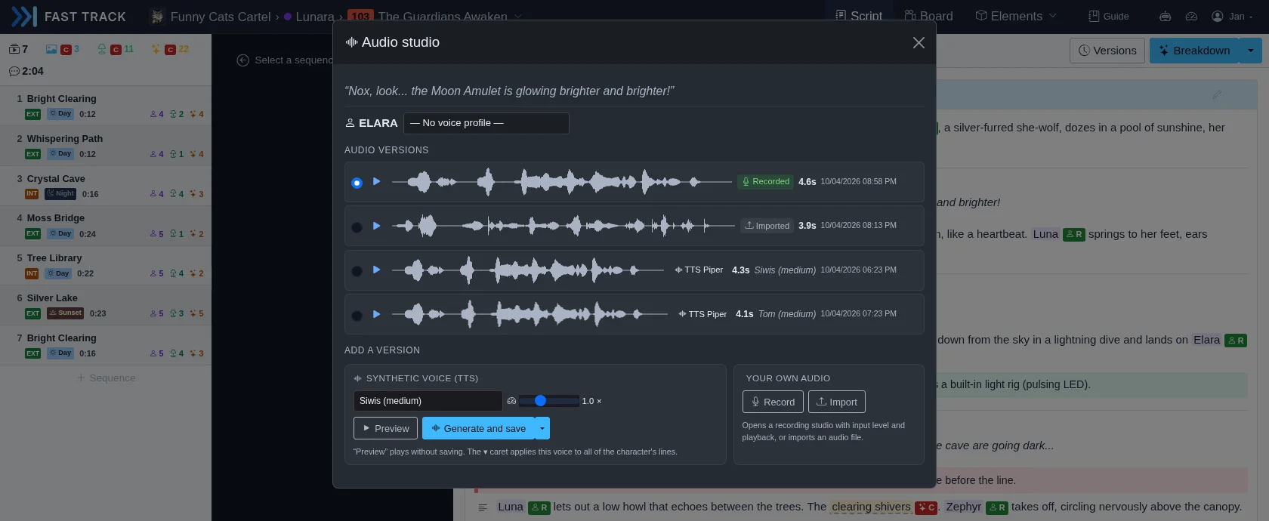Select the Siwis TTS version radio button

click(357, 270)
